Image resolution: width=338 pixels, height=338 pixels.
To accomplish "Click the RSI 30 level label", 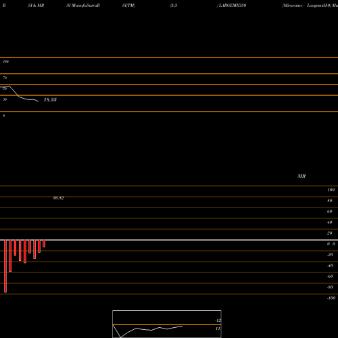I will coord(5,99).
